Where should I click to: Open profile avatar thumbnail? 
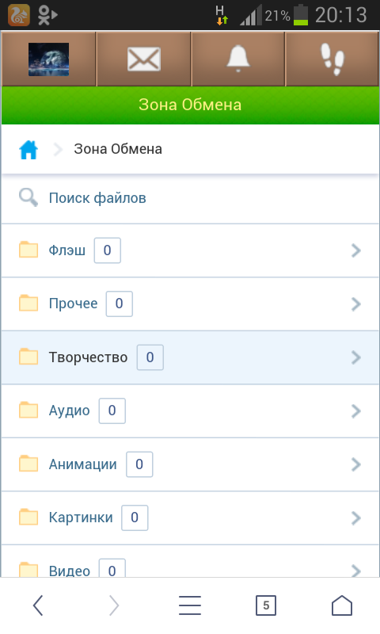pos(48,59)
